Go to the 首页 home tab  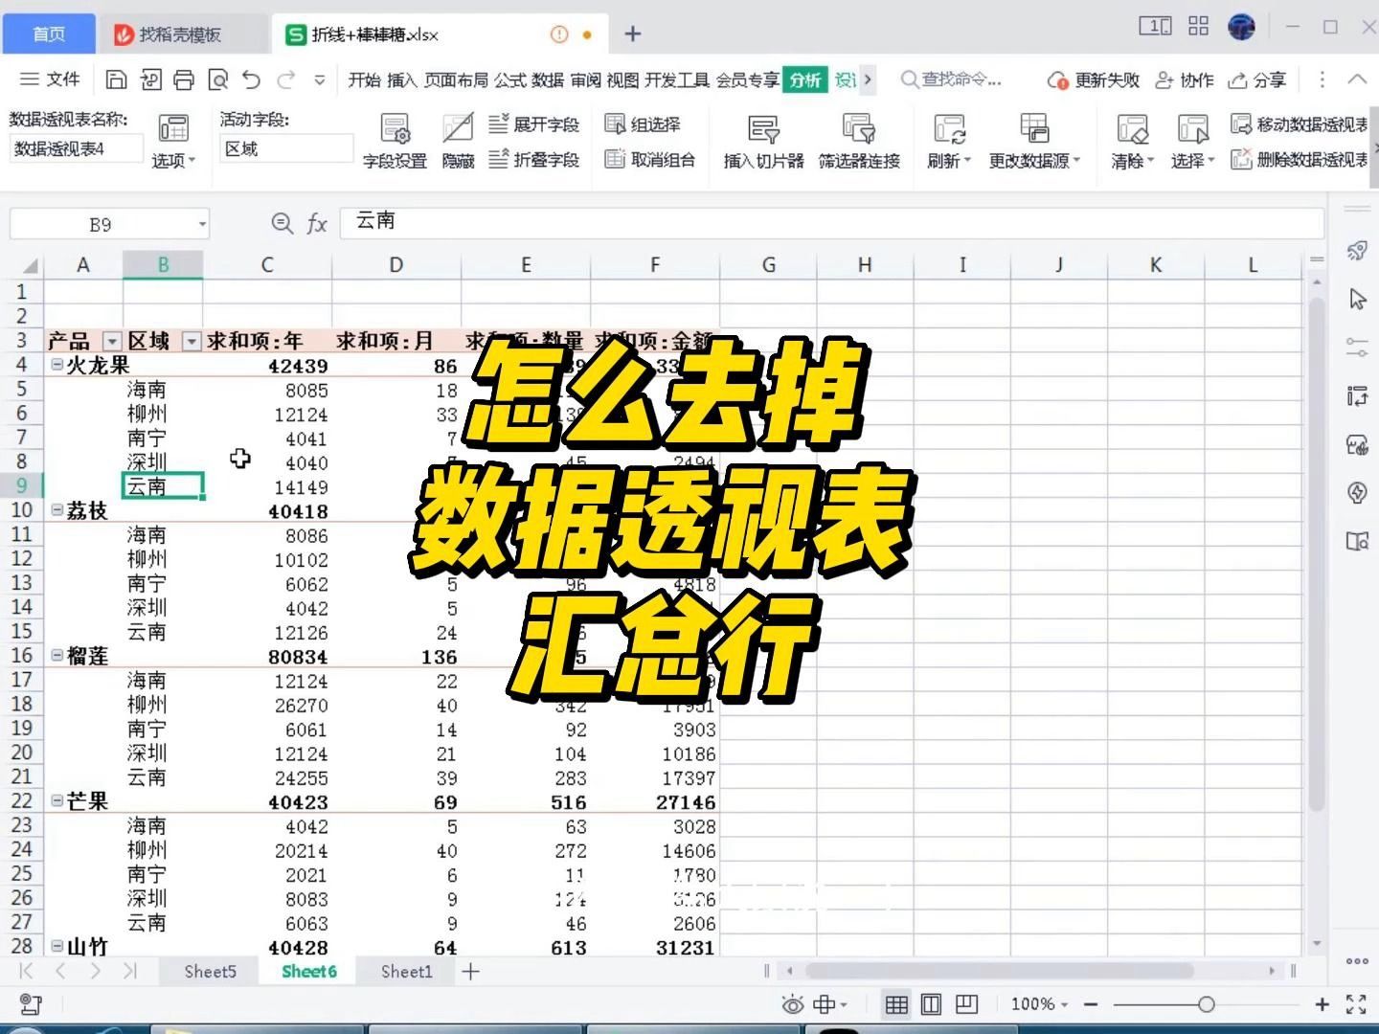pyautogui.click(x=49, y=34)
